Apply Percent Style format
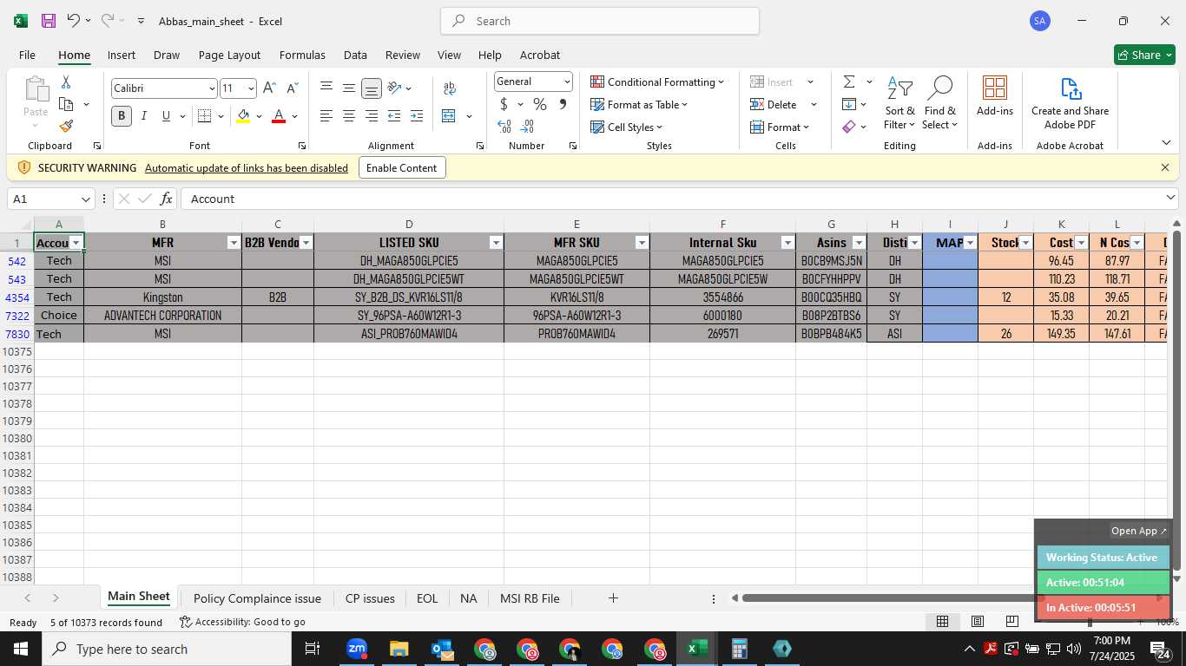Viewport: 1186px width, 666px height. (x=540, y=104)
